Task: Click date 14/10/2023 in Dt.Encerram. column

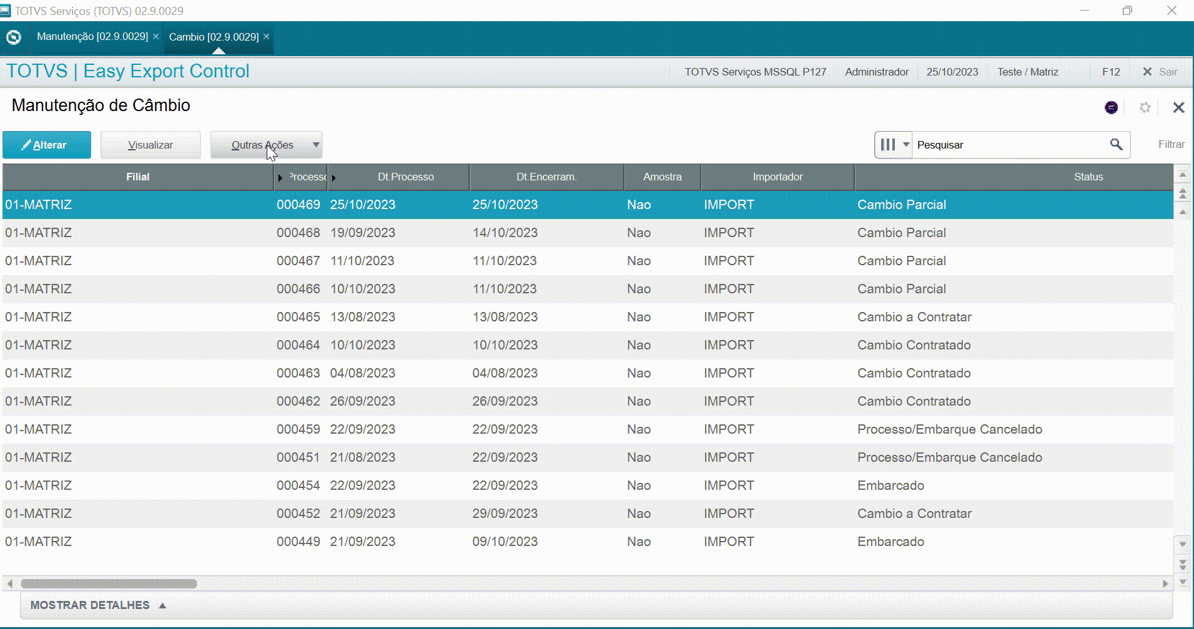Action: click(505, 233)
